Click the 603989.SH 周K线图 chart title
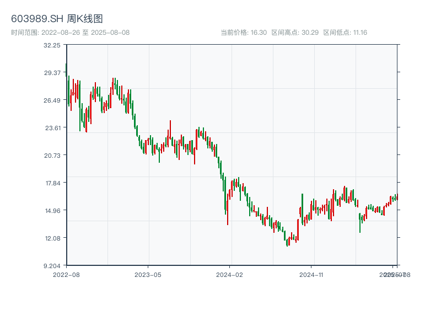The height and width of the screenshot is (331, 441). [57, 19]
